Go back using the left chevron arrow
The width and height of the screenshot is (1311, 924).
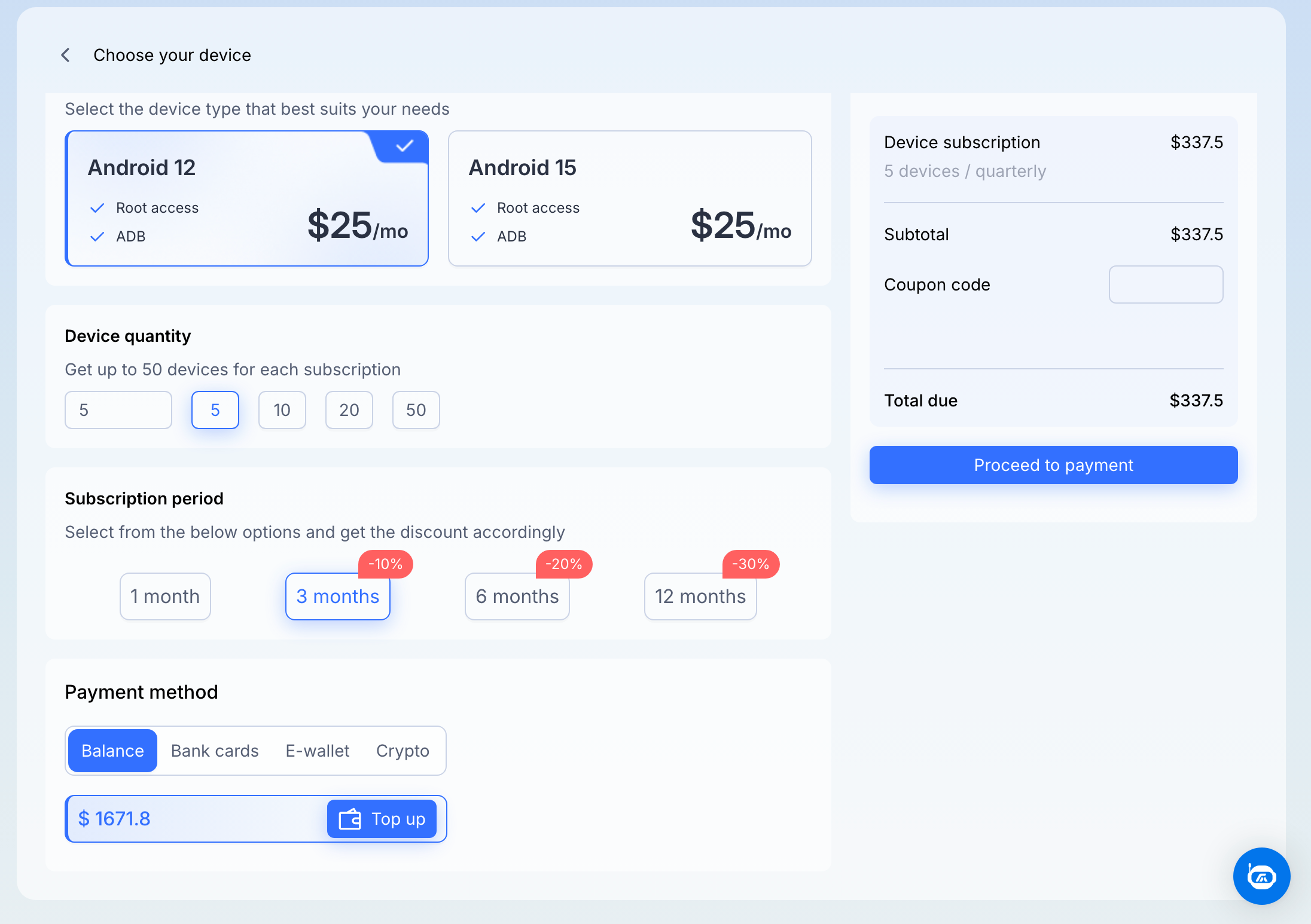click(x=66, y=55)
